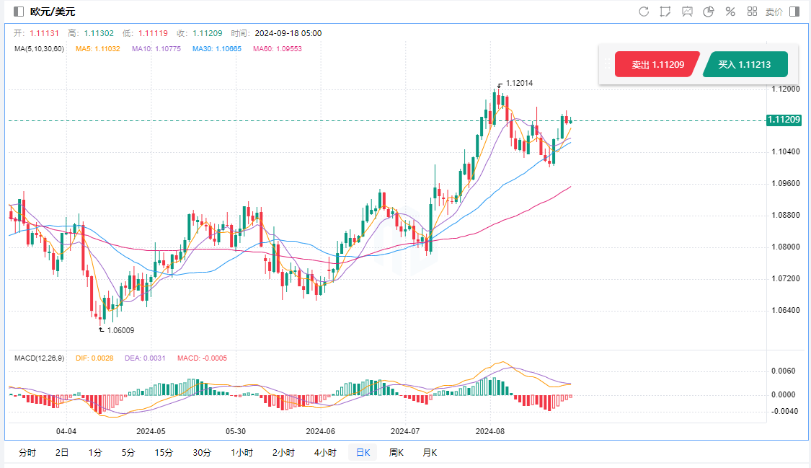Select the drawing tool icon
This screenshot has width=811, height=468.
tap(665, 12)
